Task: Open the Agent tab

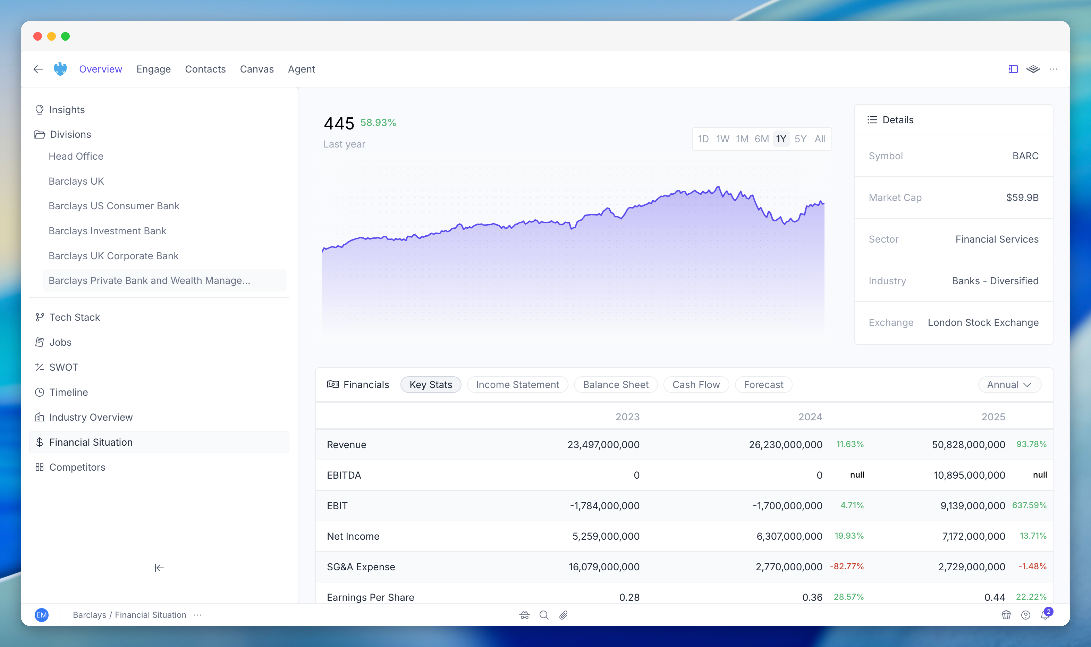Action: click(301, 69)
